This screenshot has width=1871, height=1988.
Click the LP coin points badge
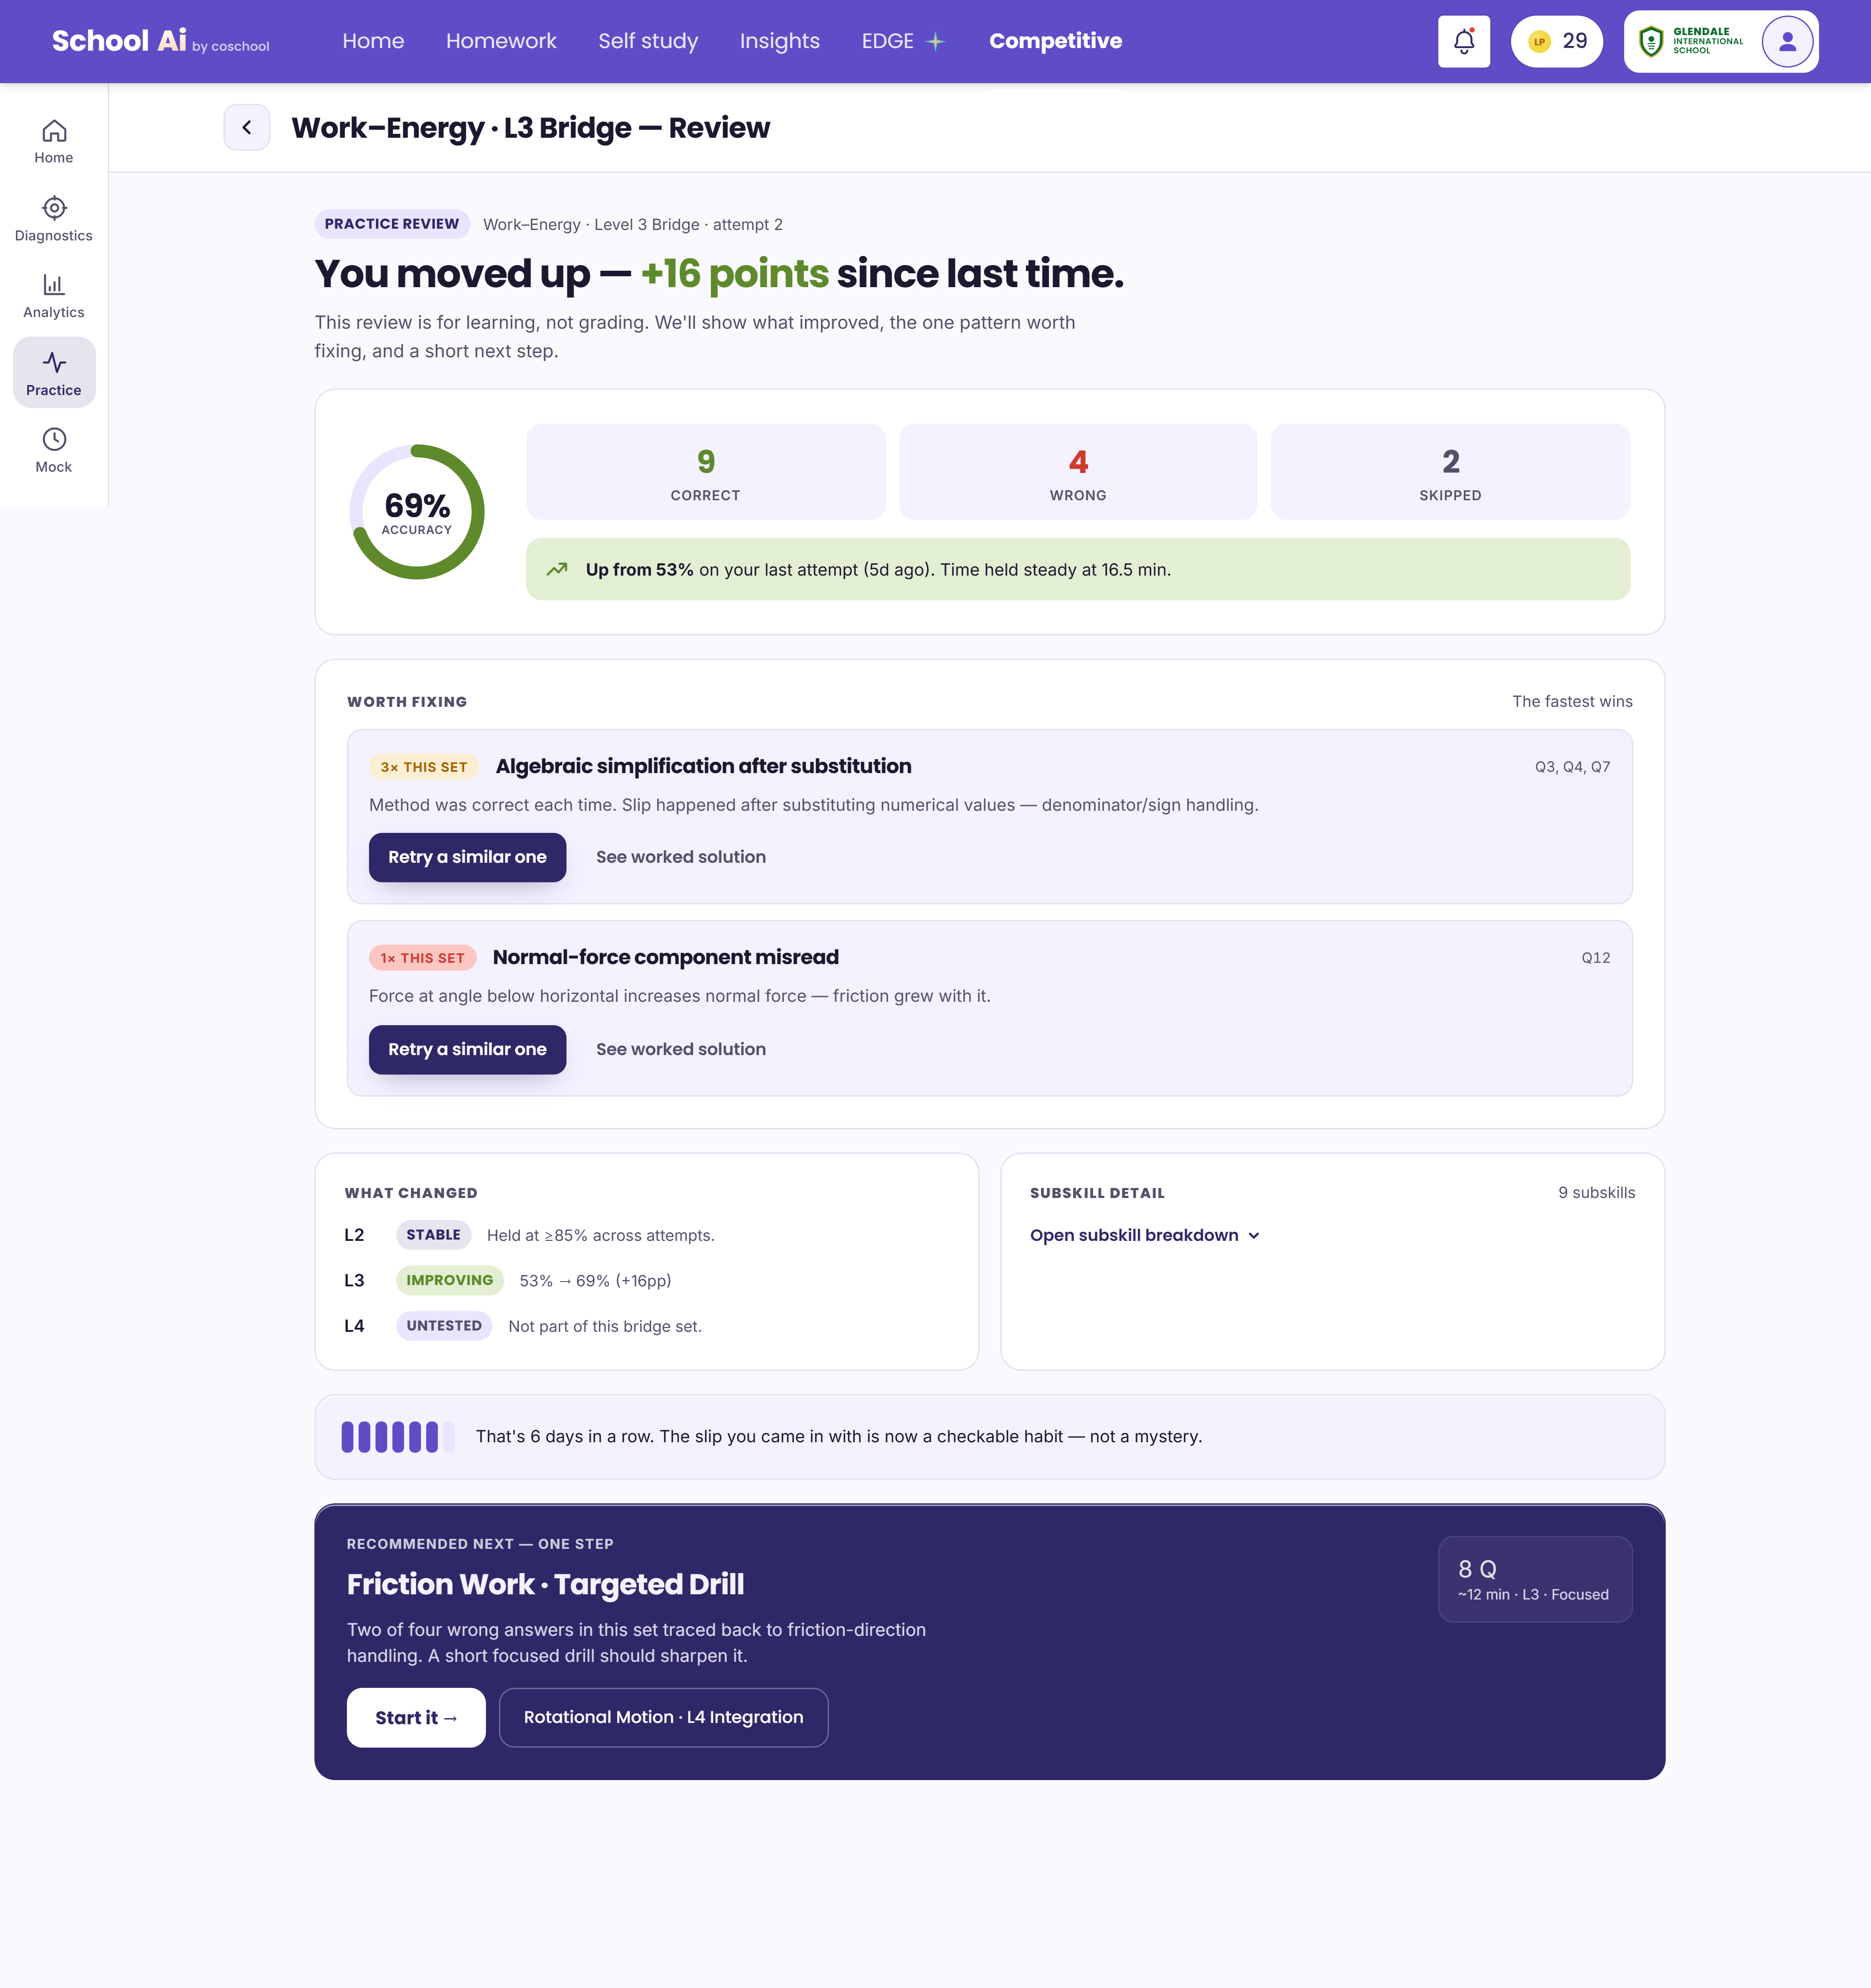coord(1557,41)
